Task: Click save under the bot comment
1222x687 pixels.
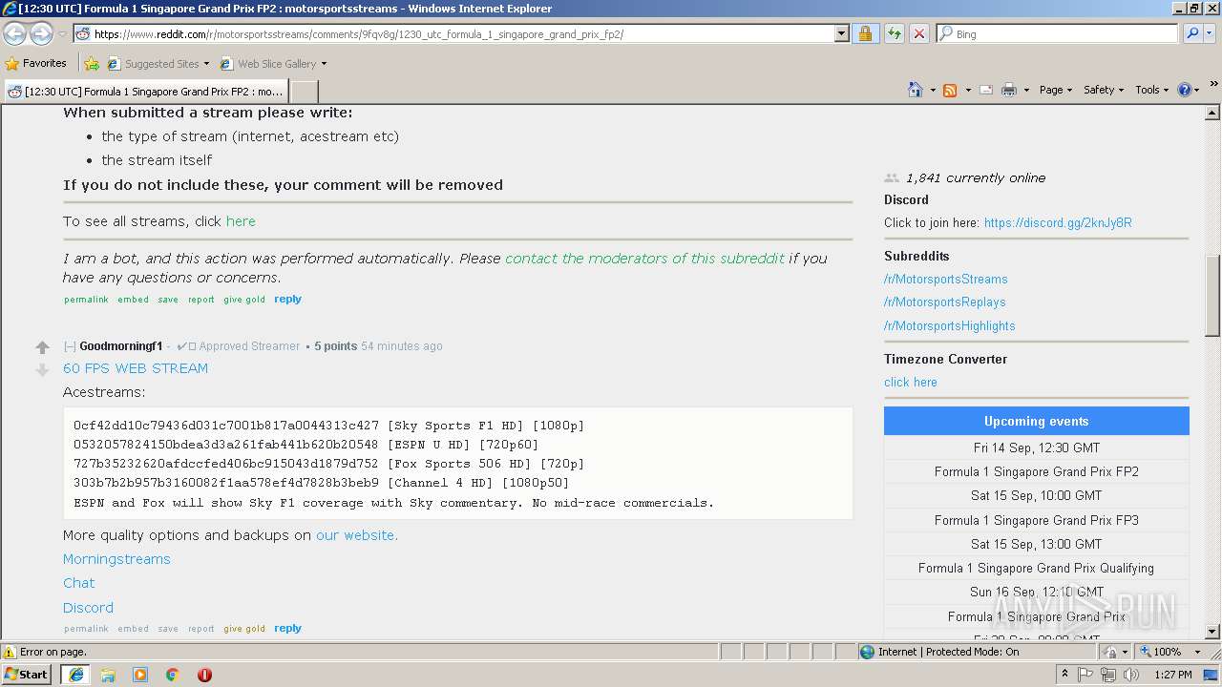Action: pyautogui.click(x=168, y=300)
